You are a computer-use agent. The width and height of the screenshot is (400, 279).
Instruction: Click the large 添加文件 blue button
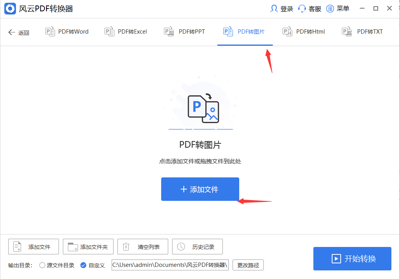(200, 189)
